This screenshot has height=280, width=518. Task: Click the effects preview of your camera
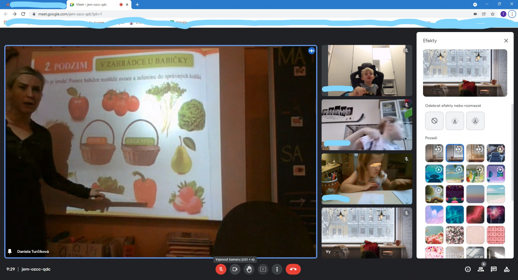[465, 73]
